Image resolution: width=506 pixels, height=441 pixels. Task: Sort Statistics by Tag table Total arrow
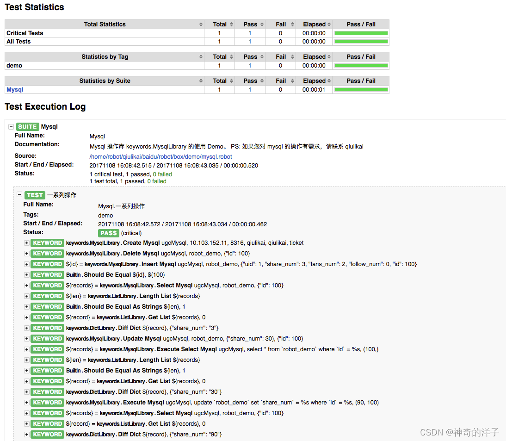[231, 57]
